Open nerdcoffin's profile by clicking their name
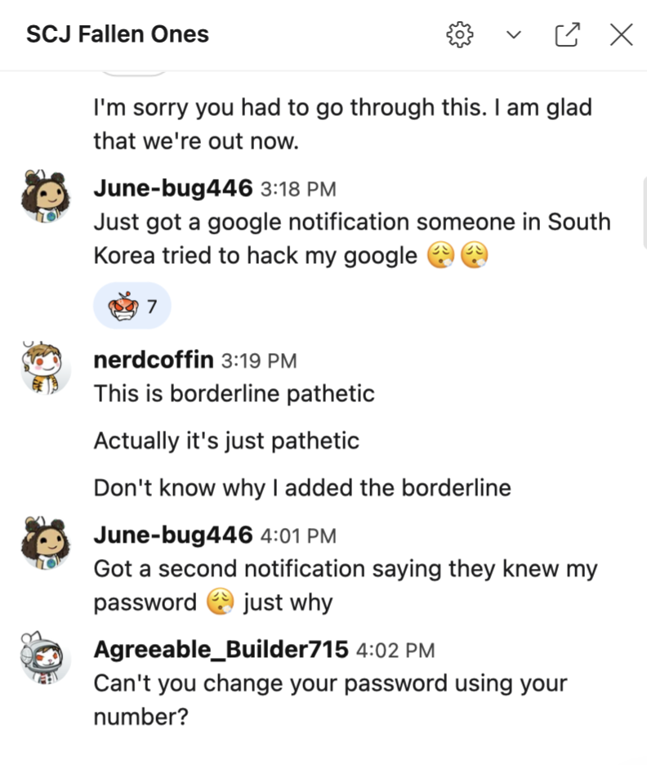This screenshot has width=647, height=765. pyautogui.click(x=153, y=360)
